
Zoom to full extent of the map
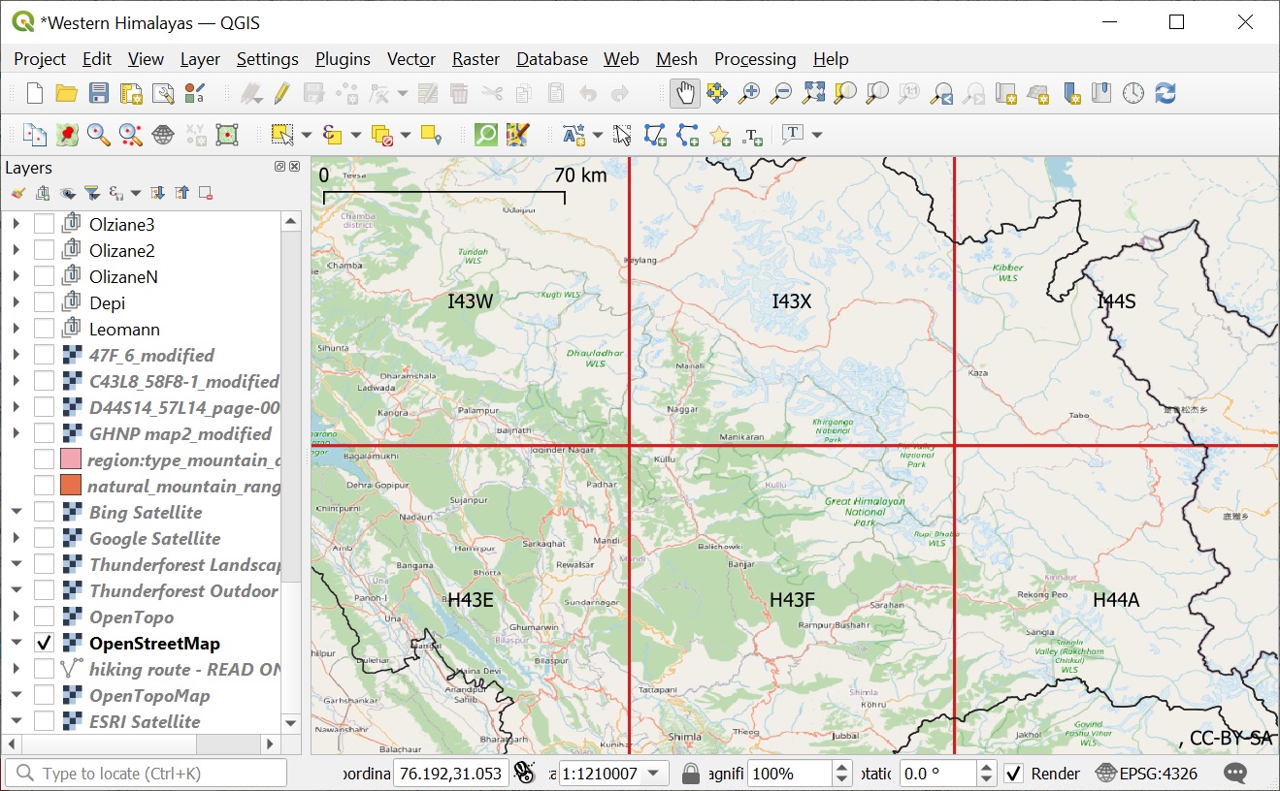tap(813, 93)
